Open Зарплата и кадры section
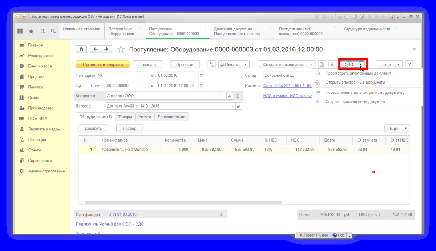 click(44, 129)
